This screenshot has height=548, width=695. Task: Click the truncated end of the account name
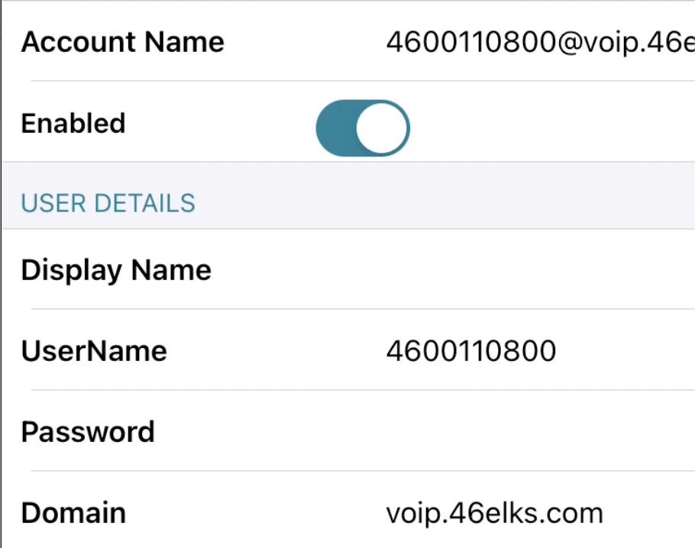coord(676,42)
